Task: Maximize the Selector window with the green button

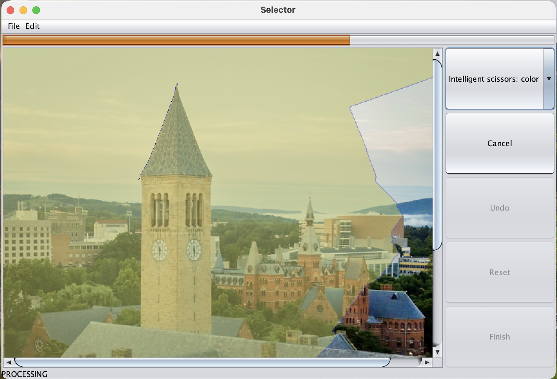Action: click(36, 10)
